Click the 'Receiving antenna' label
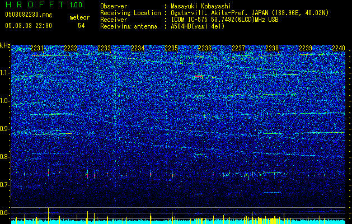The image size is (352, 224). click(x=129, y=26)
